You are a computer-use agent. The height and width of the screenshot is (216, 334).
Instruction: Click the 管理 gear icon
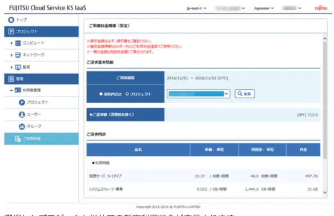tap(11, 79)
